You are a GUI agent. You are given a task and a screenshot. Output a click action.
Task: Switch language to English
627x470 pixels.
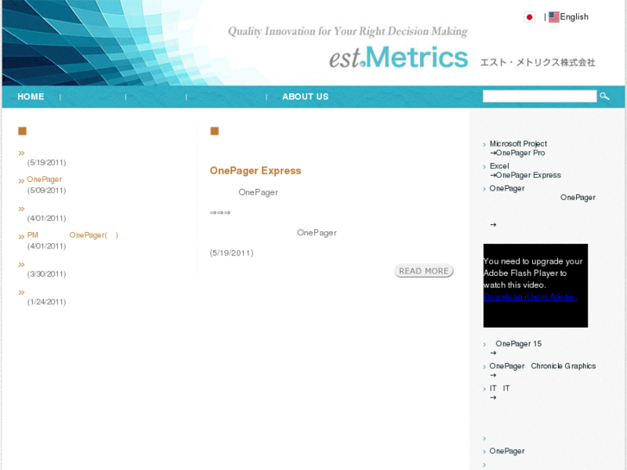pos(574,16)
